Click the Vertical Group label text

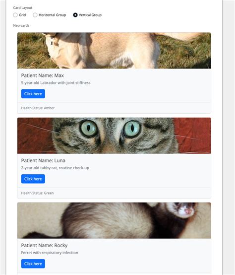coord(90,15)
